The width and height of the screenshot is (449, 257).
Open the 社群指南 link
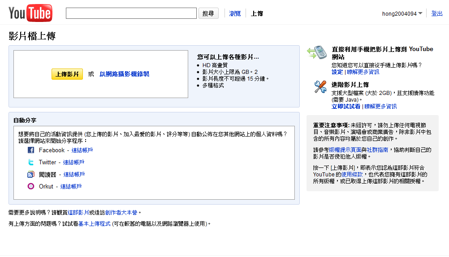pyautogui.click(x=377, y=150)
